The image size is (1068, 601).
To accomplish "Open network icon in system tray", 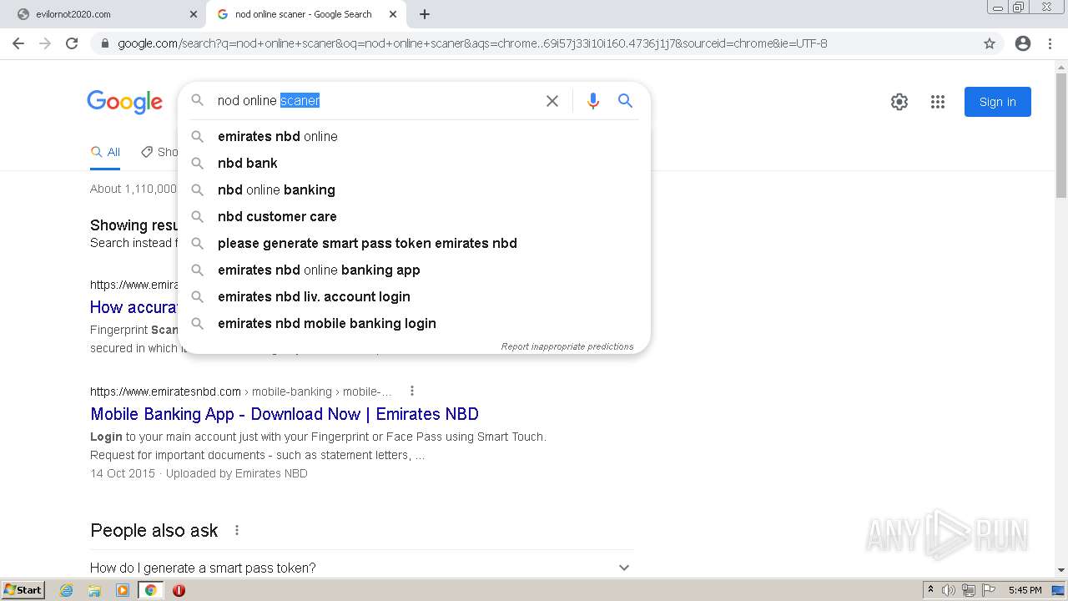I will pyautogui.click(x=968, y=590).
